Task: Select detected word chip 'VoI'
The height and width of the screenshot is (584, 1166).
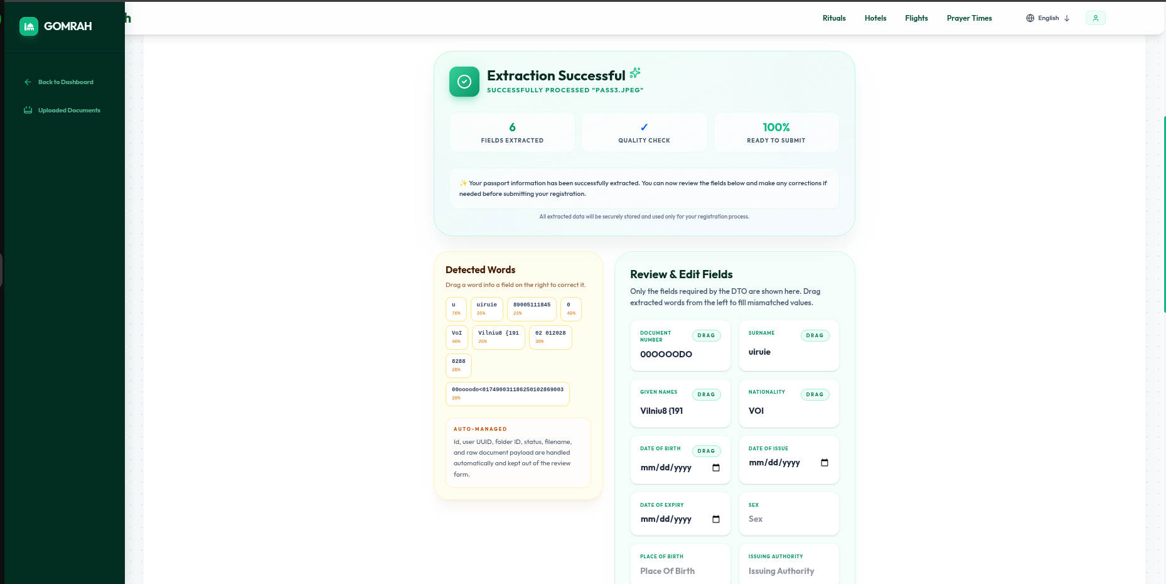Action: [457, 337]
